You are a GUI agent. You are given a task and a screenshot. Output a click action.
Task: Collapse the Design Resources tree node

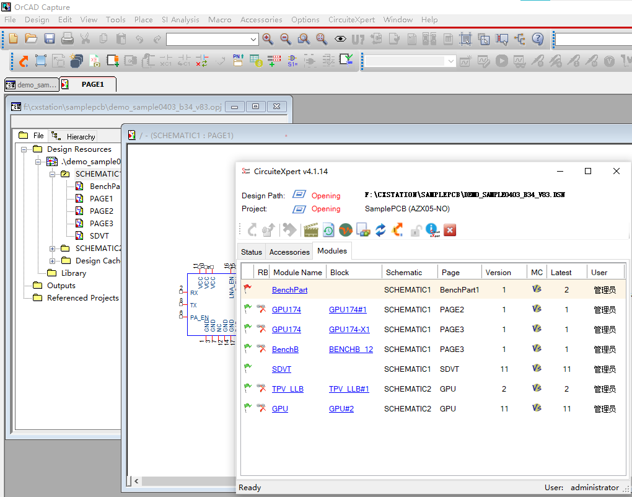pyautogui.click(x=24, y=149)
